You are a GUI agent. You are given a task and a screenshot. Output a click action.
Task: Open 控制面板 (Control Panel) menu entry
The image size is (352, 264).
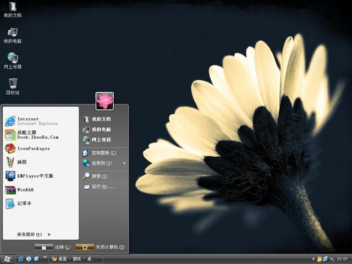(x=103, y=153)
